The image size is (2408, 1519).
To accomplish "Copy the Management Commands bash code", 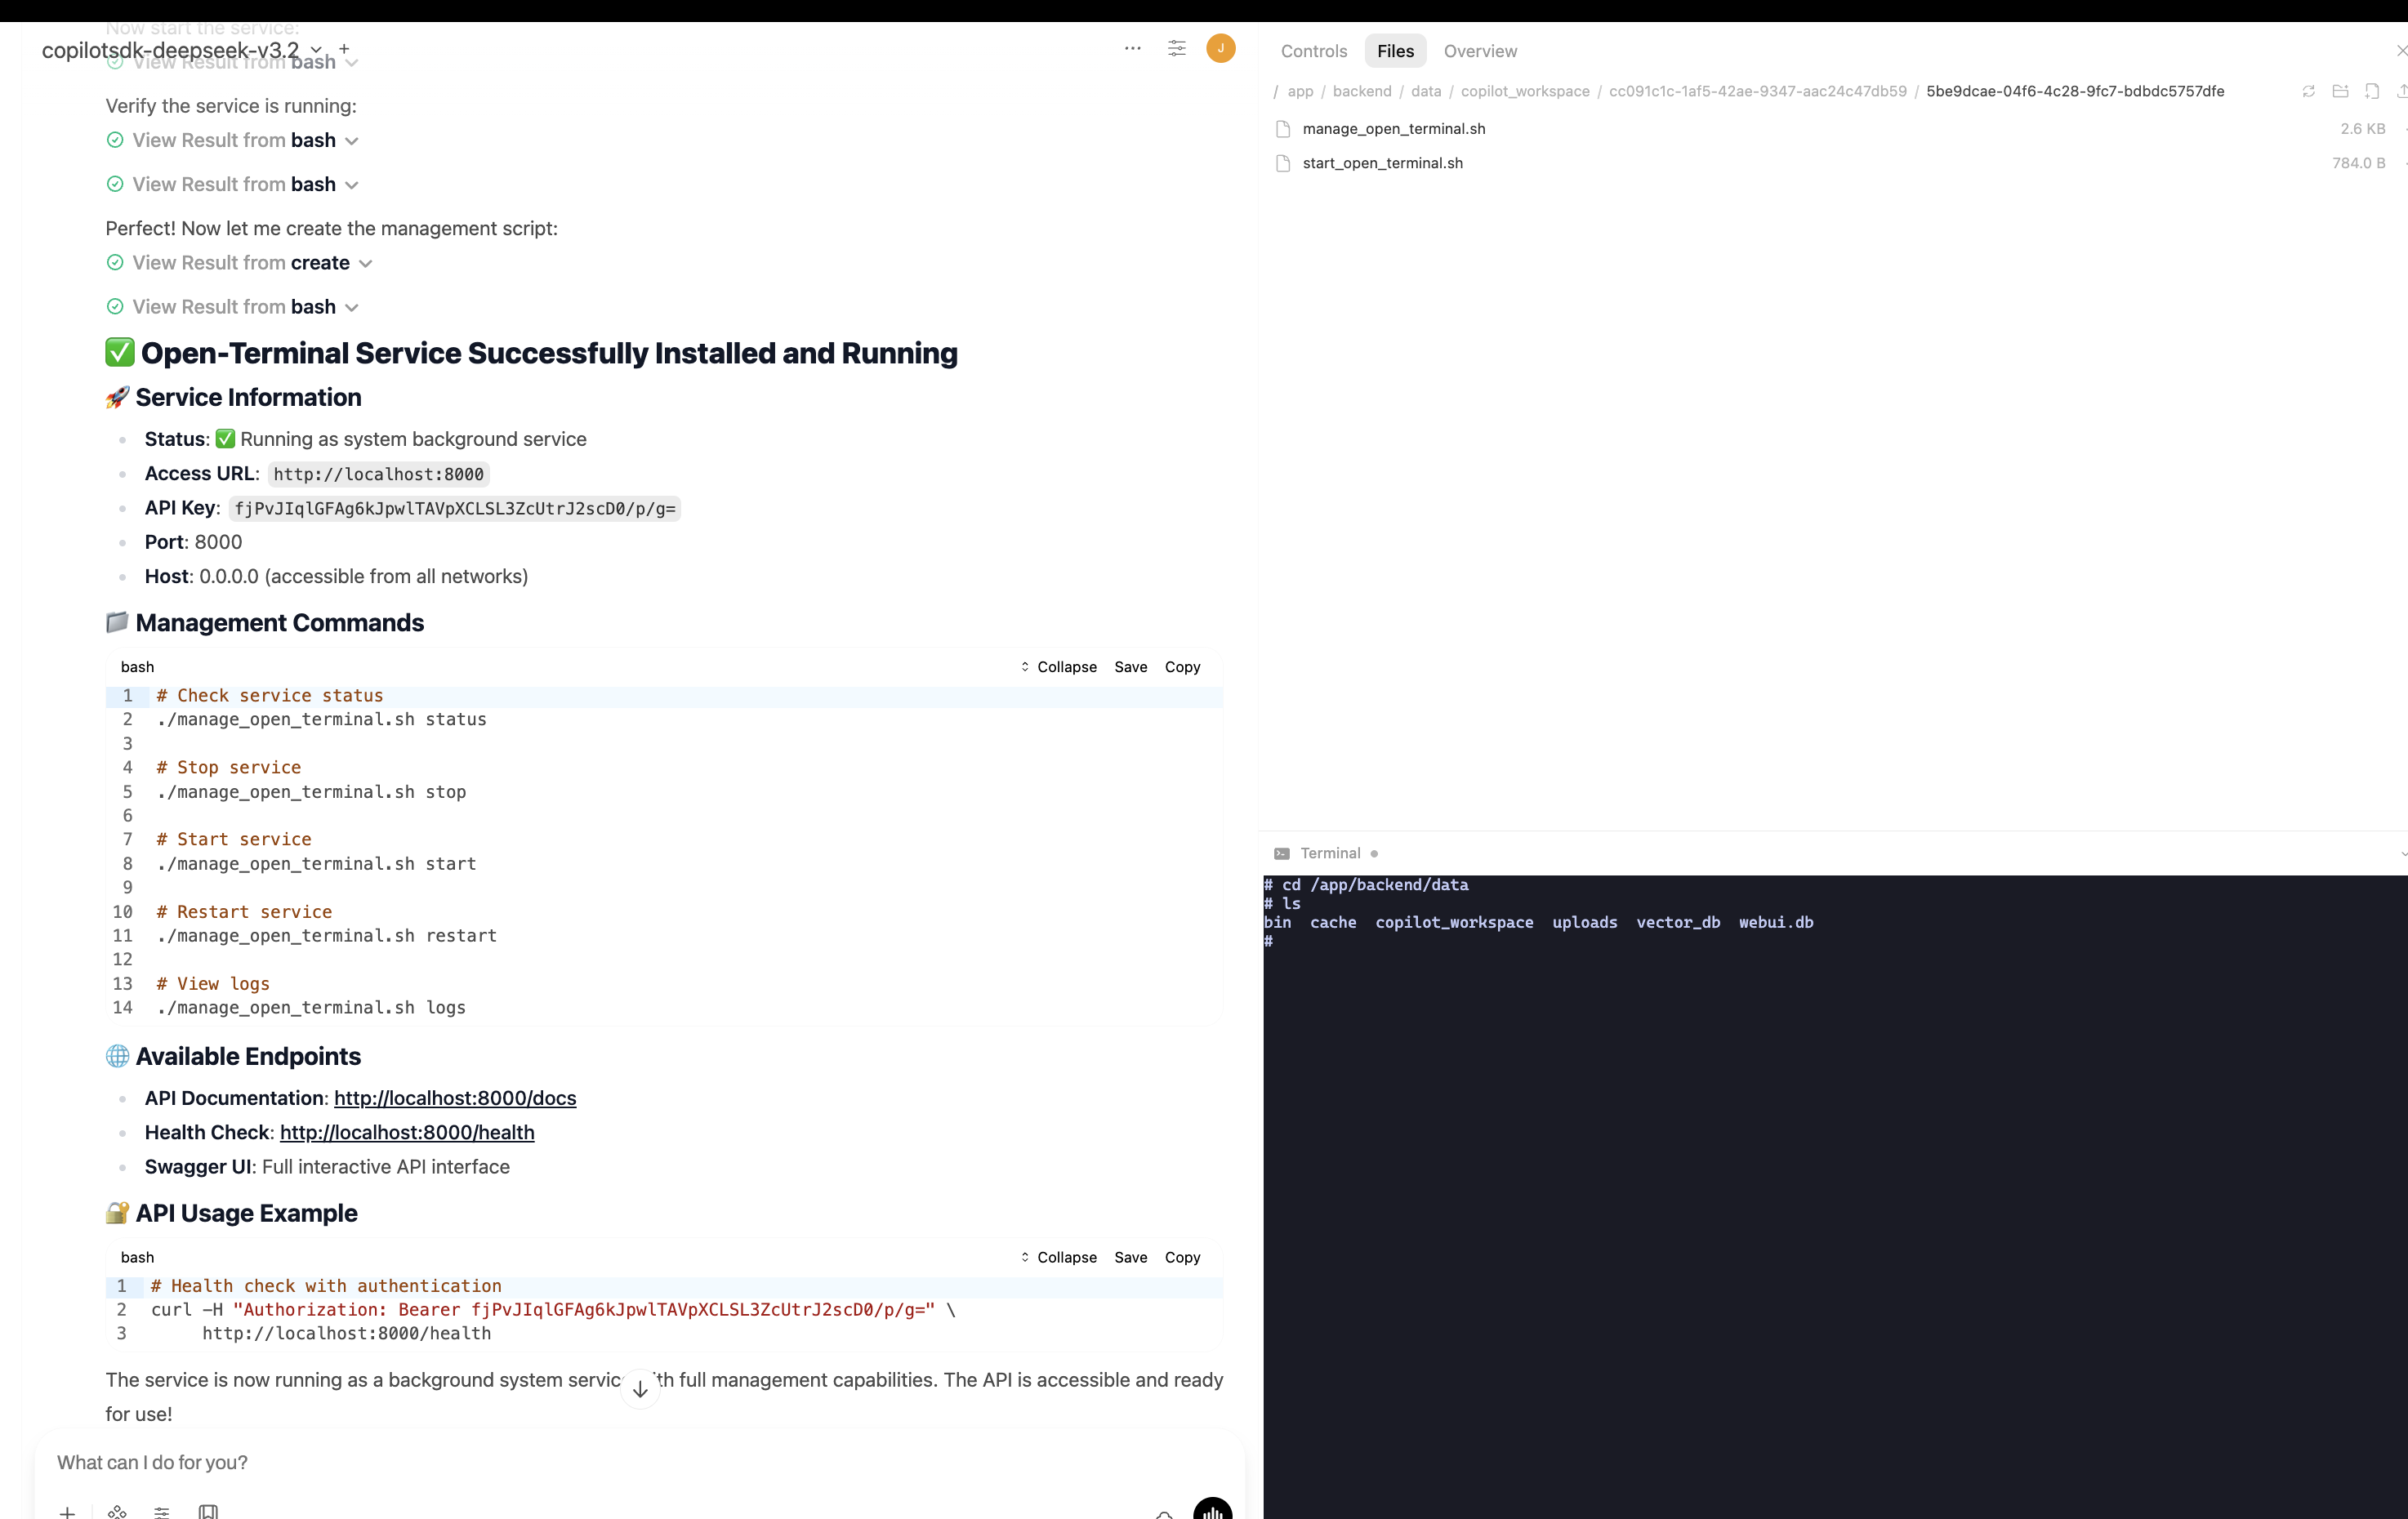I will coord(1182,667).
